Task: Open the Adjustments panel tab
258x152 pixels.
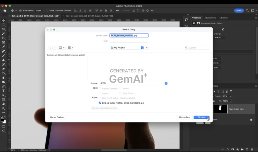Action: pos(210,18)
